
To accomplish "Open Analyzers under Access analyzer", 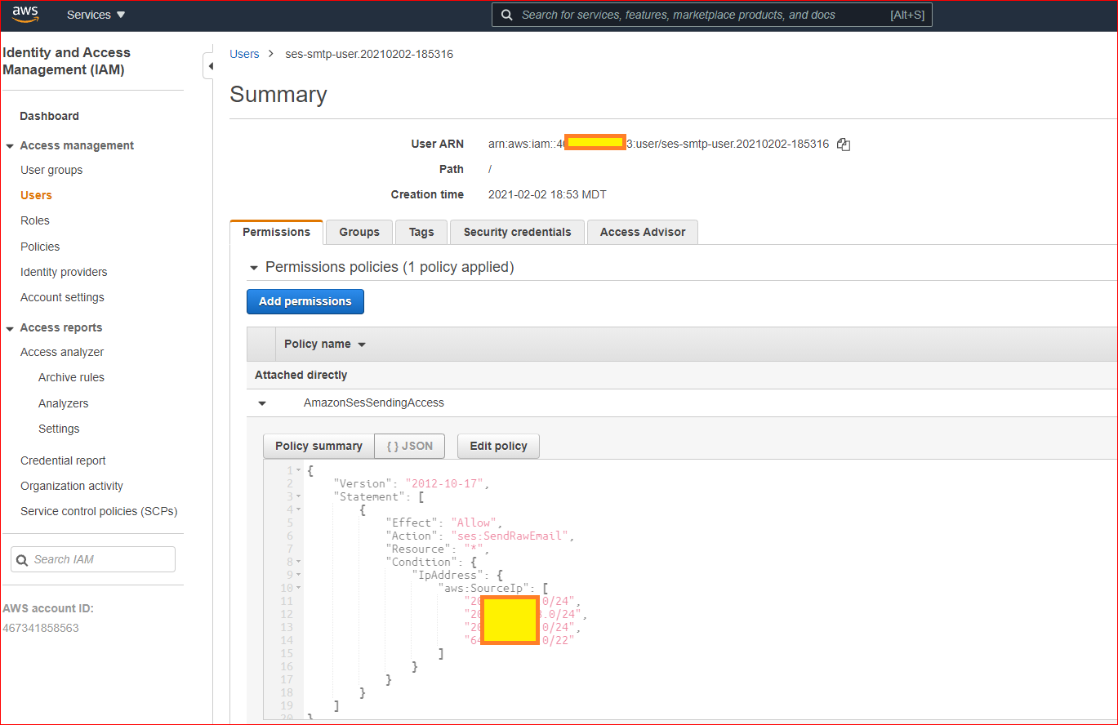I will point(63,403).
